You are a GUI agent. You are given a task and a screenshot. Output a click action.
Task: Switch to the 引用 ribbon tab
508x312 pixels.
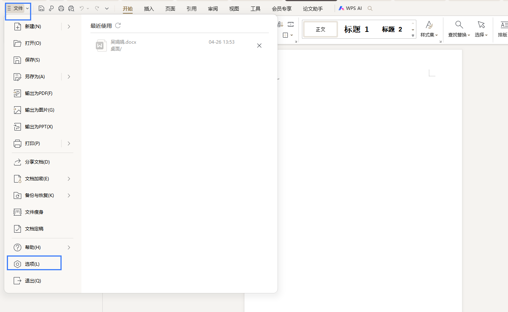(x=192, y=8)
